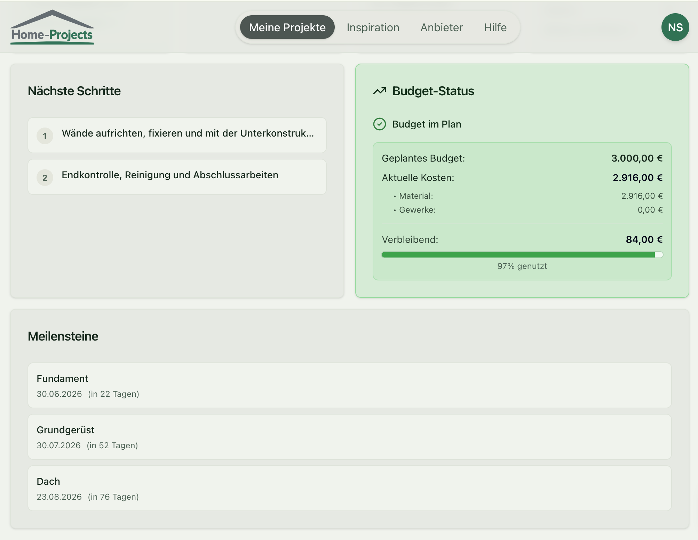Click the Budget-Status trend arrow icon
698x540 pixels.
pyautogui.click(x=380, y=91)
